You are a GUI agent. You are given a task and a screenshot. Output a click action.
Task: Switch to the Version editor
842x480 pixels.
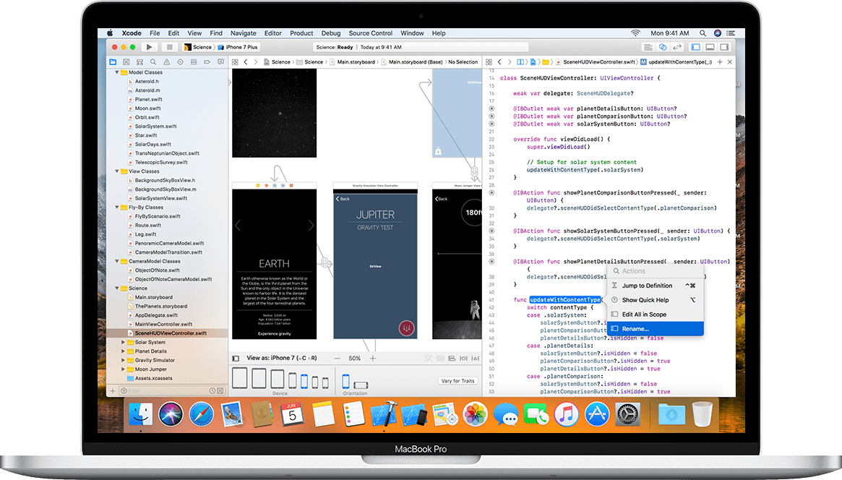coord(677,47)
